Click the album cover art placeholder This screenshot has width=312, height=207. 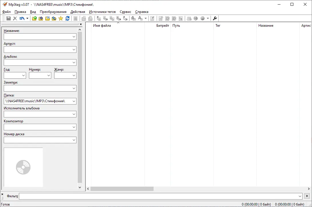(23, 167)
